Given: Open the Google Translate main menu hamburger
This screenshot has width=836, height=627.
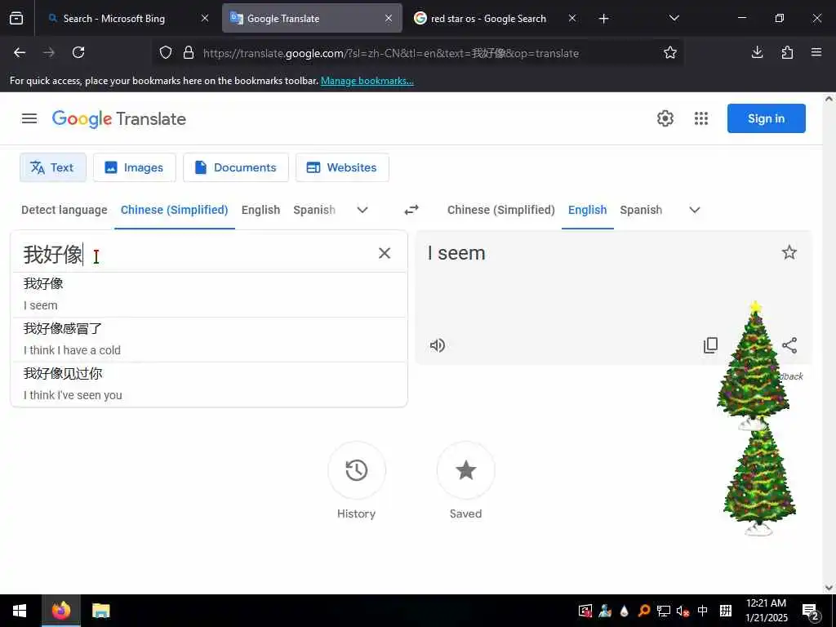Looking at the screenshot, I should tap(29, 118).
